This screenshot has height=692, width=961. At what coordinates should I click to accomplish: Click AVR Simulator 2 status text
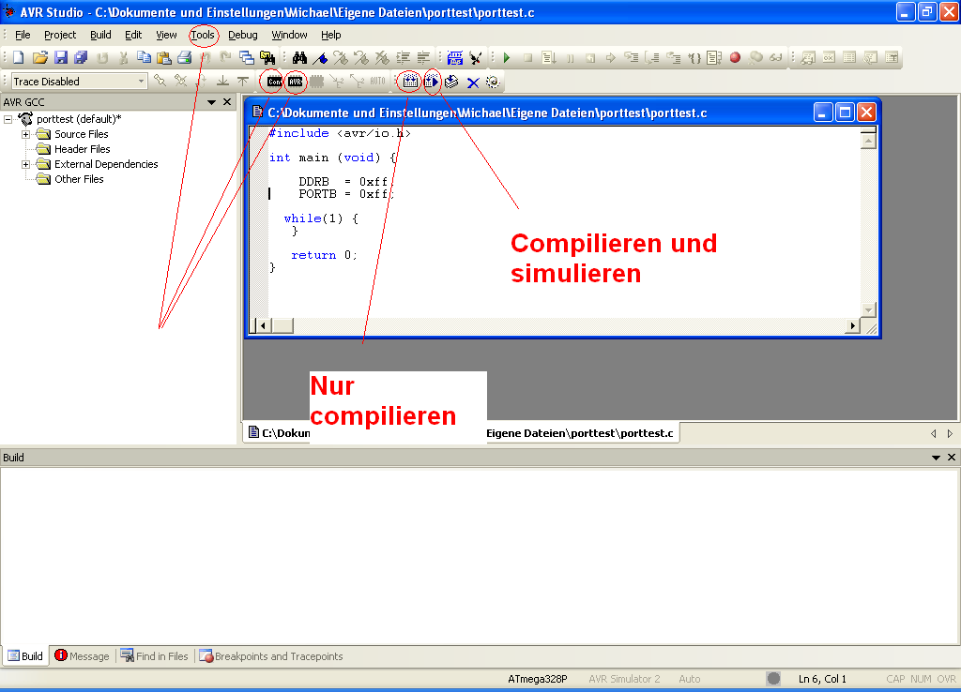pos(624,679)
